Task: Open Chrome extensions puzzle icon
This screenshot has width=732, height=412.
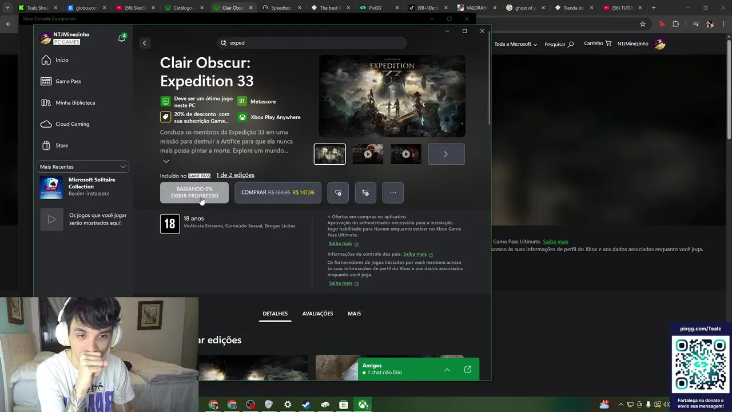Action: (x=676, y=24)
